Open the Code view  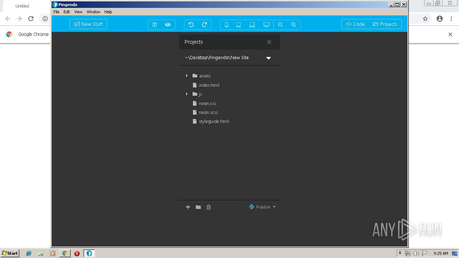355,24
